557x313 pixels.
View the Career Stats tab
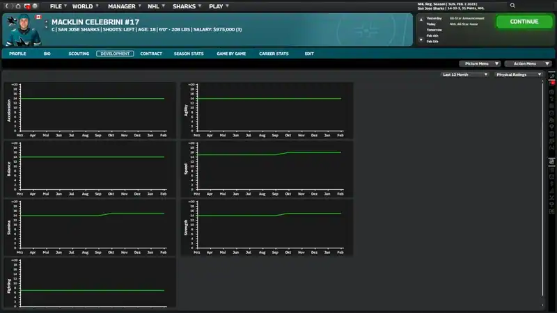pos(274,54)
